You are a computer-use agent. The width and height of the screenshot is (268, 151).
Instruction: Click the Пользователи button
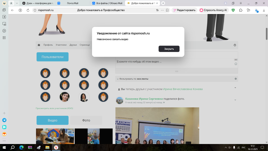pos(52,57)
